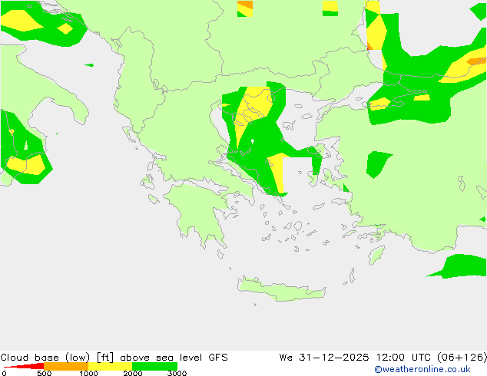Click the map title 'Cloud base (low)'
The height and width of the screenshot is (376, 487).
[45, 358]
